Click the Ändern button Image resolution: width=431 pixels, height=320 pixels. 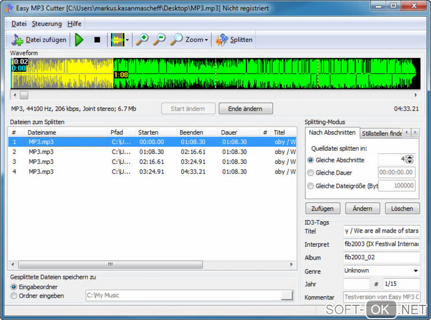pyautogui.click(x=363, y=209)
